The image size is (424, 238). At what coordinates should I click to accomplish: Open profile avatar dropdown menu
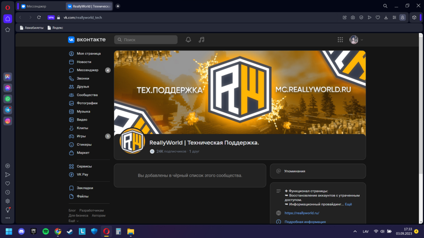click(x=356, y=40)
